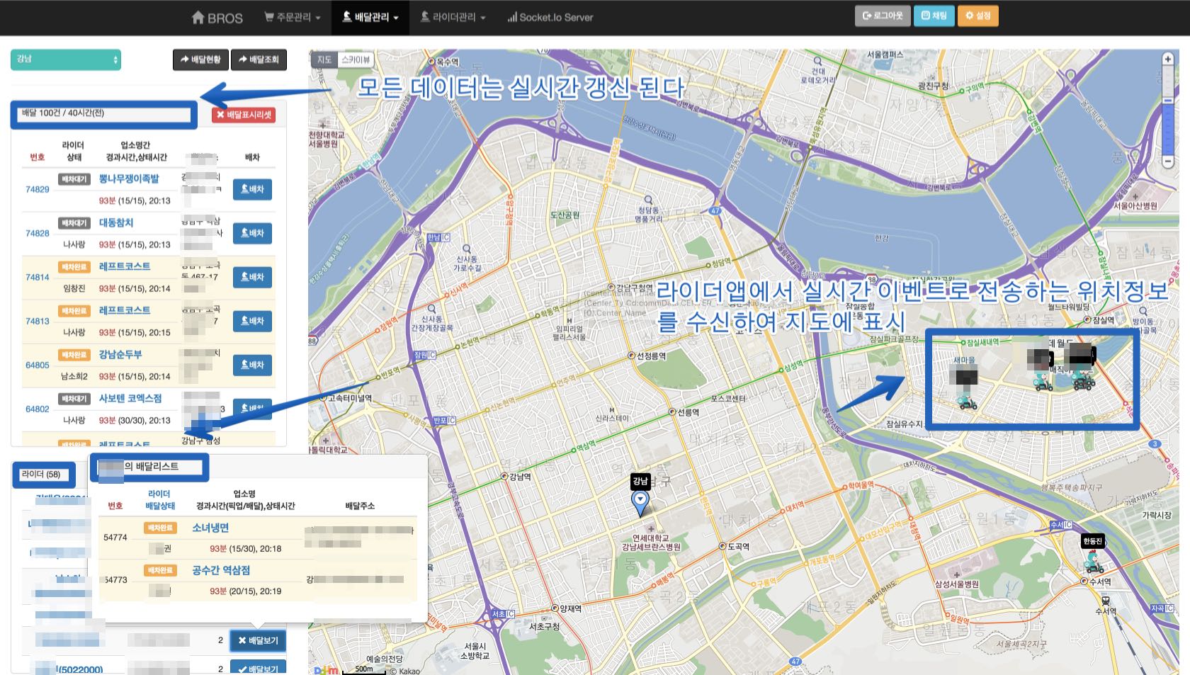
Task: Open the Socket.Io Server menu item
Action: [x=550, y=17]
